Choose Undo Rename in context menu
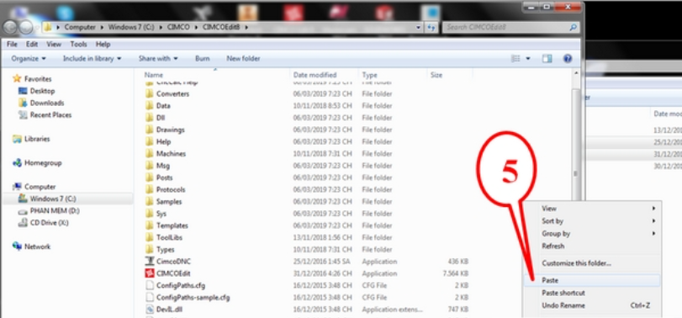The height and width of the screenshot is (318, 682). coord(593,306)
